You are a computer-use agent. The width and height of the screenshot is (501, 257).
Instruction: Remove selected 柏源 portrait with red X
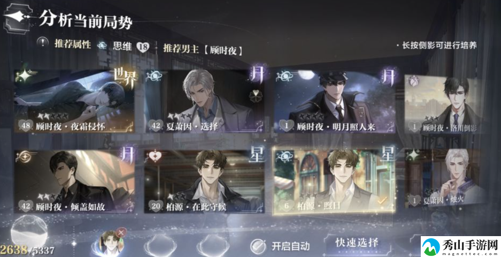pyautogui.click(x=120, y=232)
